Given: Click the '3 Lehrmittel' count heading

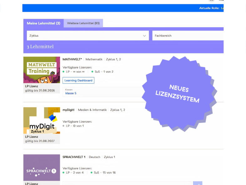Looking at the screenshot, I should click(40, 47).
